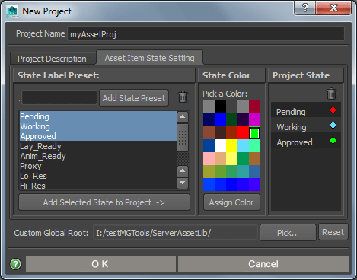Viewport: 357px width, 280px height.
Task: Pick the bright yellow color swatch
Action: (231, 145)
